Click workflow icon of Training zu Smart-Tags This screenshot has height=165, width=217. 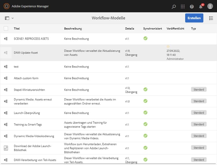pyautogui.click(x=6, y=124)
